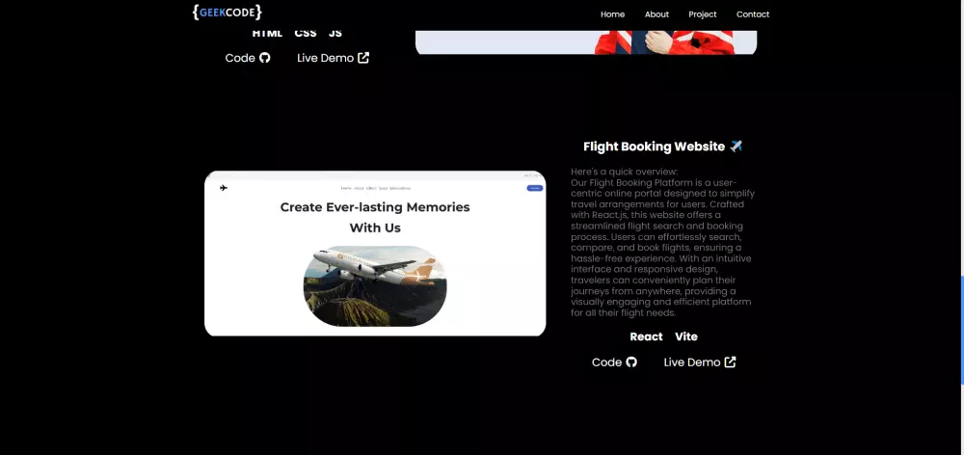Click airplane emoji next to Flight Booking title
964x455 pixels.
click(736, 147)
